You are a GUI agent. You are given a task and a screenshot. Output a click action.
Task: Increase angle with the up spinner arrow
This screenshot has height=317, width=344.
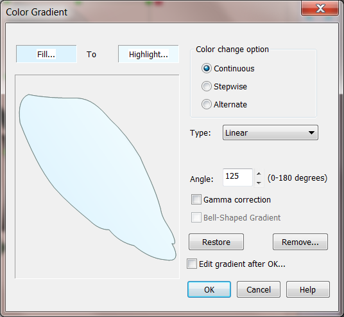pyautogui.click(x=259, y=174)
